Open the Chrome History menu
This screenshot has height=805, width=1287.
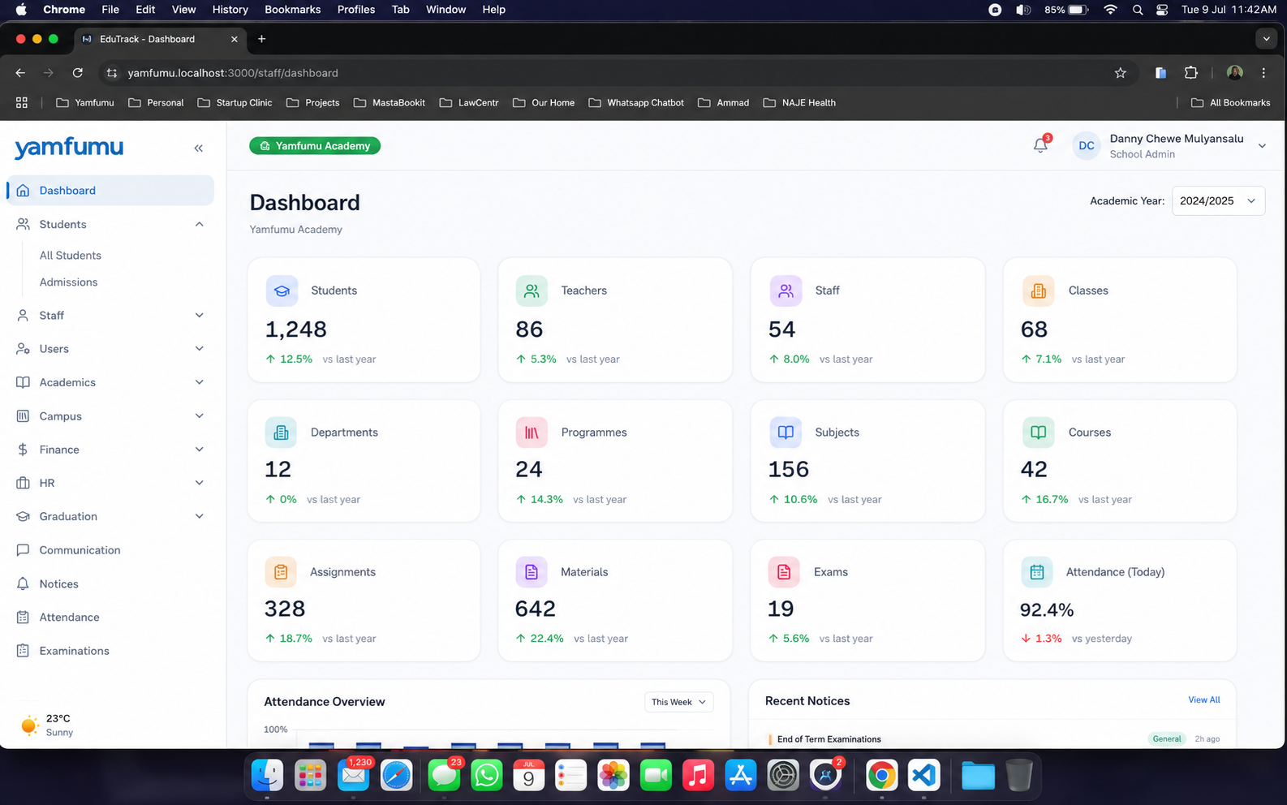coord(230,10)
